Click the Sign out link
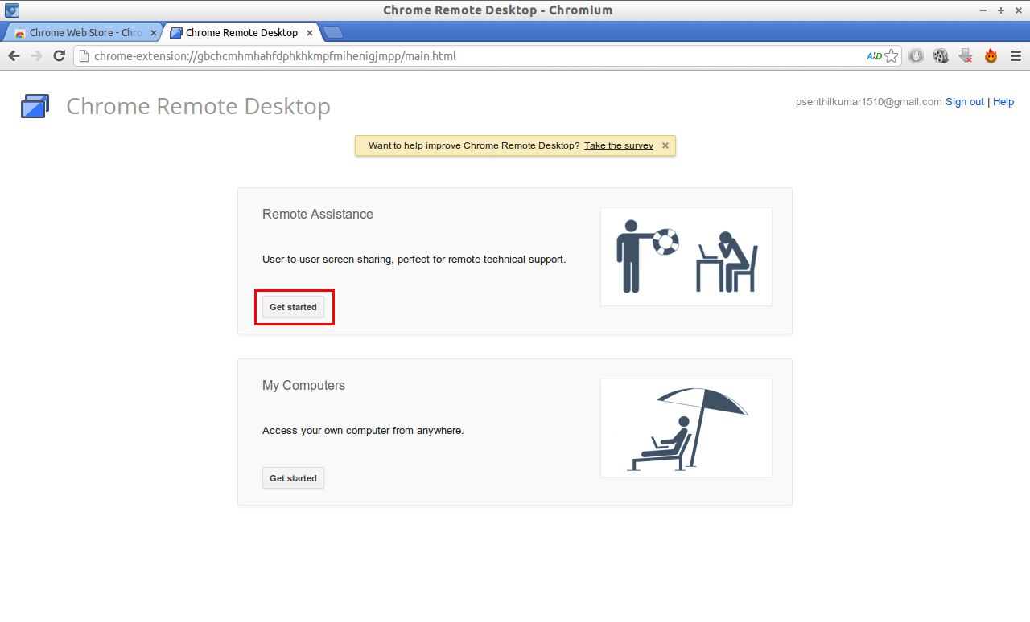 [965, 102]
